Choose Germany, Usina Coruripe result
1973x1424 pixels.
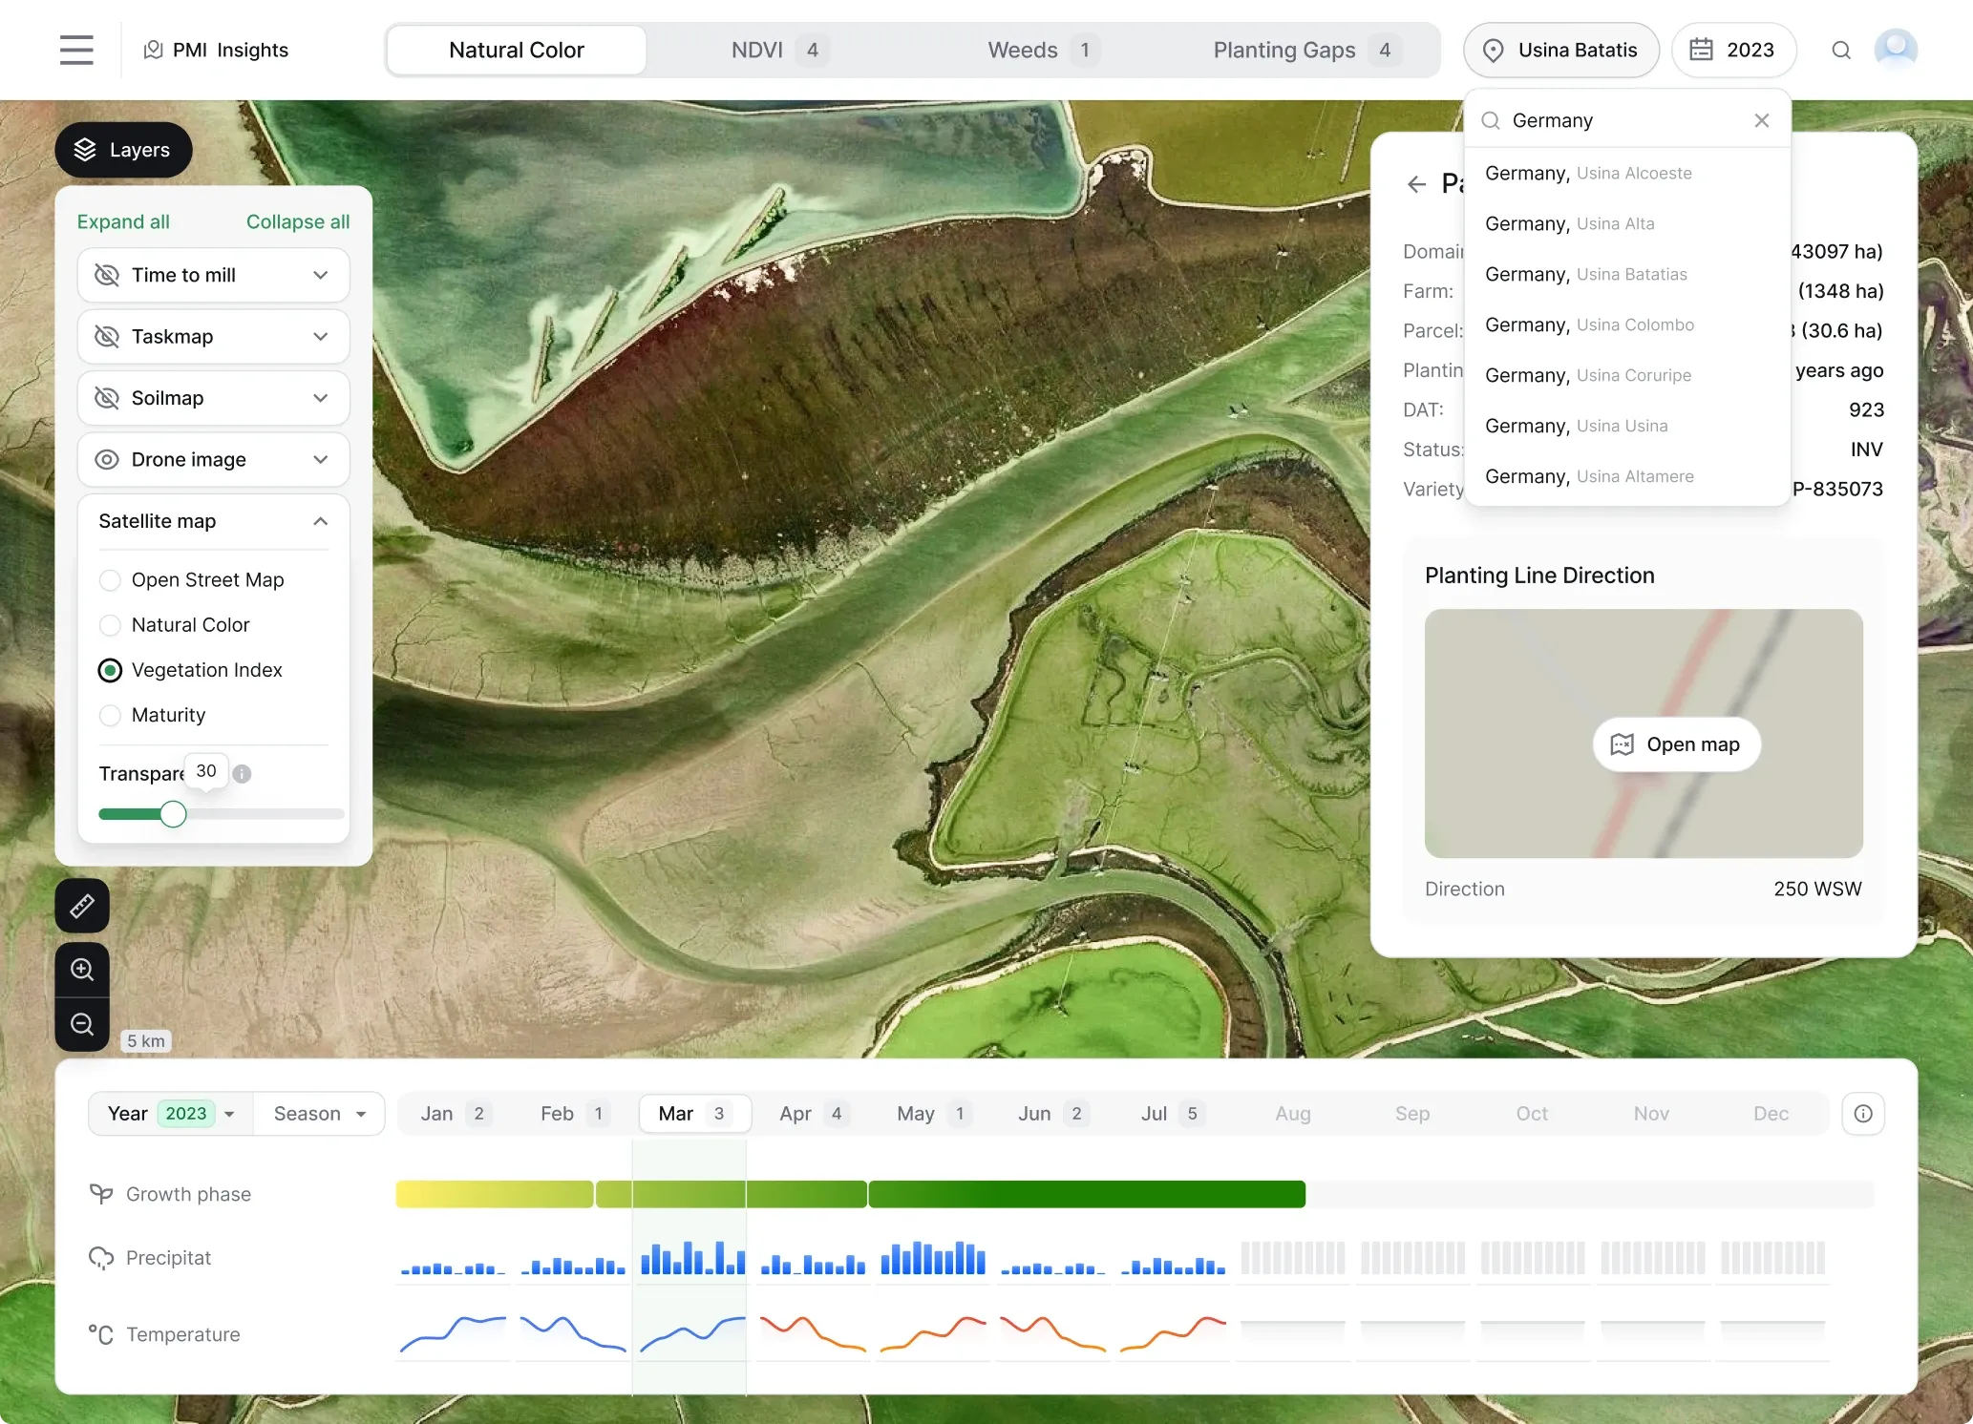pyautogui.click(x=1626, y=376)
